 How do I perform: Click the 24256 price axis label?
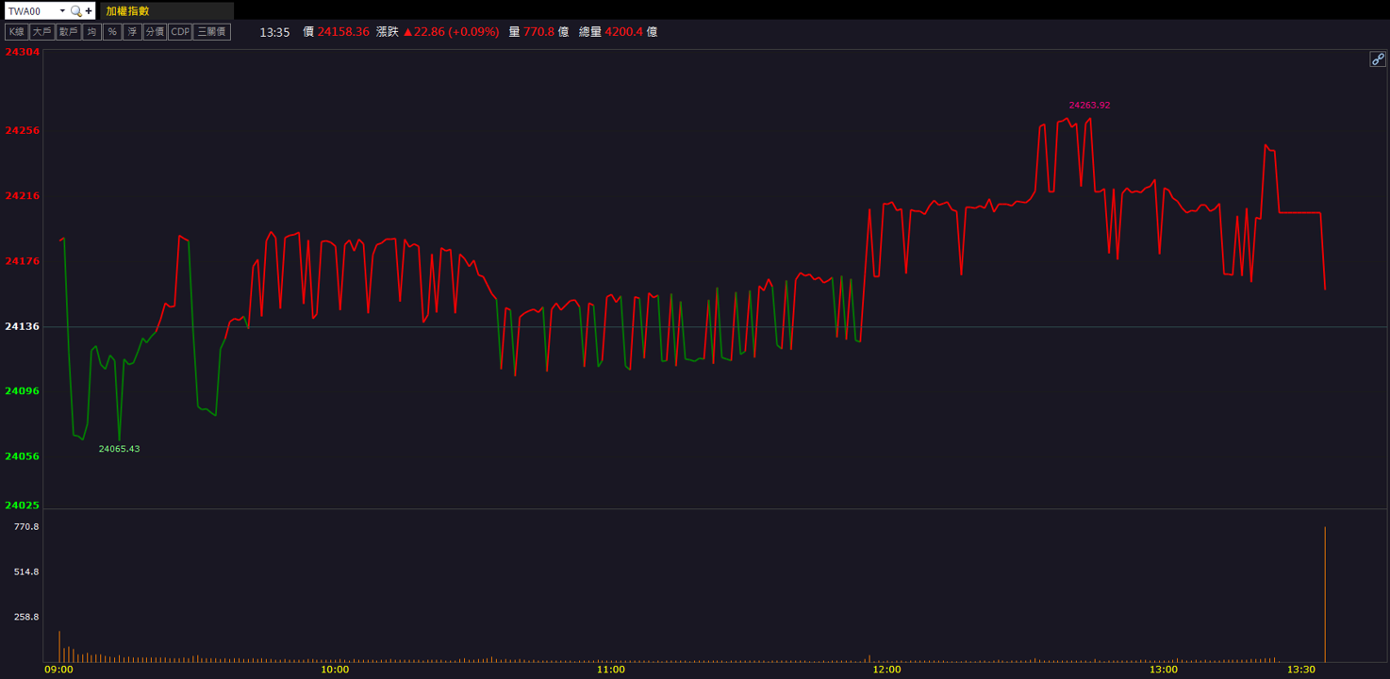click(23, 130)
